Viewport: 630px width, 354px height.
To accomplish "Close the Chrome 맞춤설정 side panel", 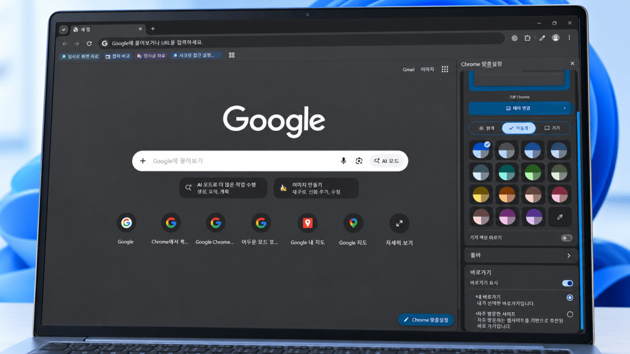I will (x=572, y=63).
